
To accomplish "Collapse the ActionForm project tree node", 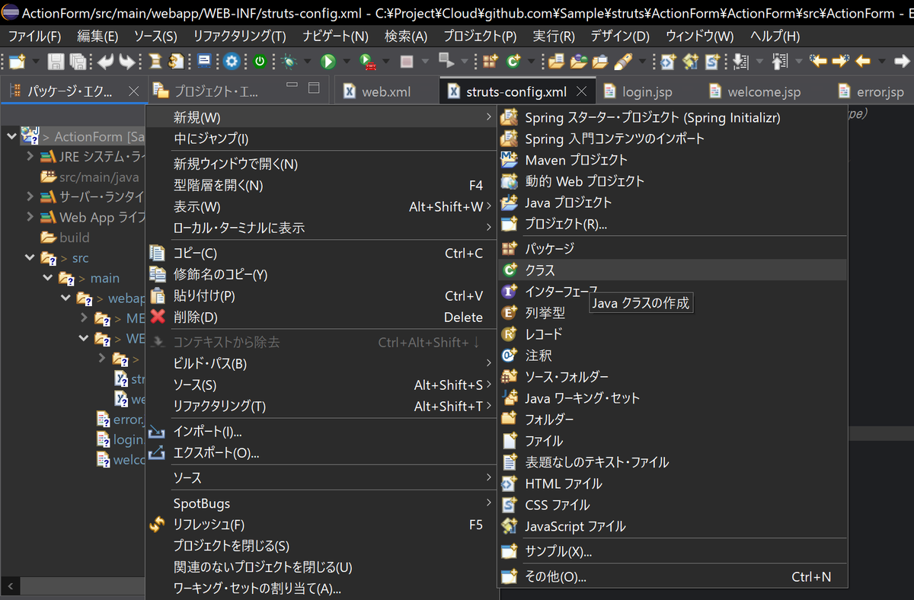I will click(x=11, y=136).
